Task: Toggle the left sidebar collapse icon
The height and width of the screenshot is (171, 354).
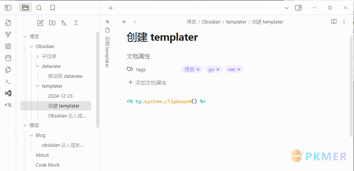Action: pyautogui.click(x=8, y=8)
